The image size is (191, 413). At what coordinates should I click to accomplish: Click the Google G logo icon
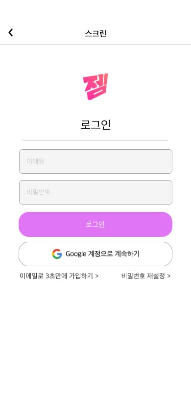pyautogui.click(x=57, y=254)
